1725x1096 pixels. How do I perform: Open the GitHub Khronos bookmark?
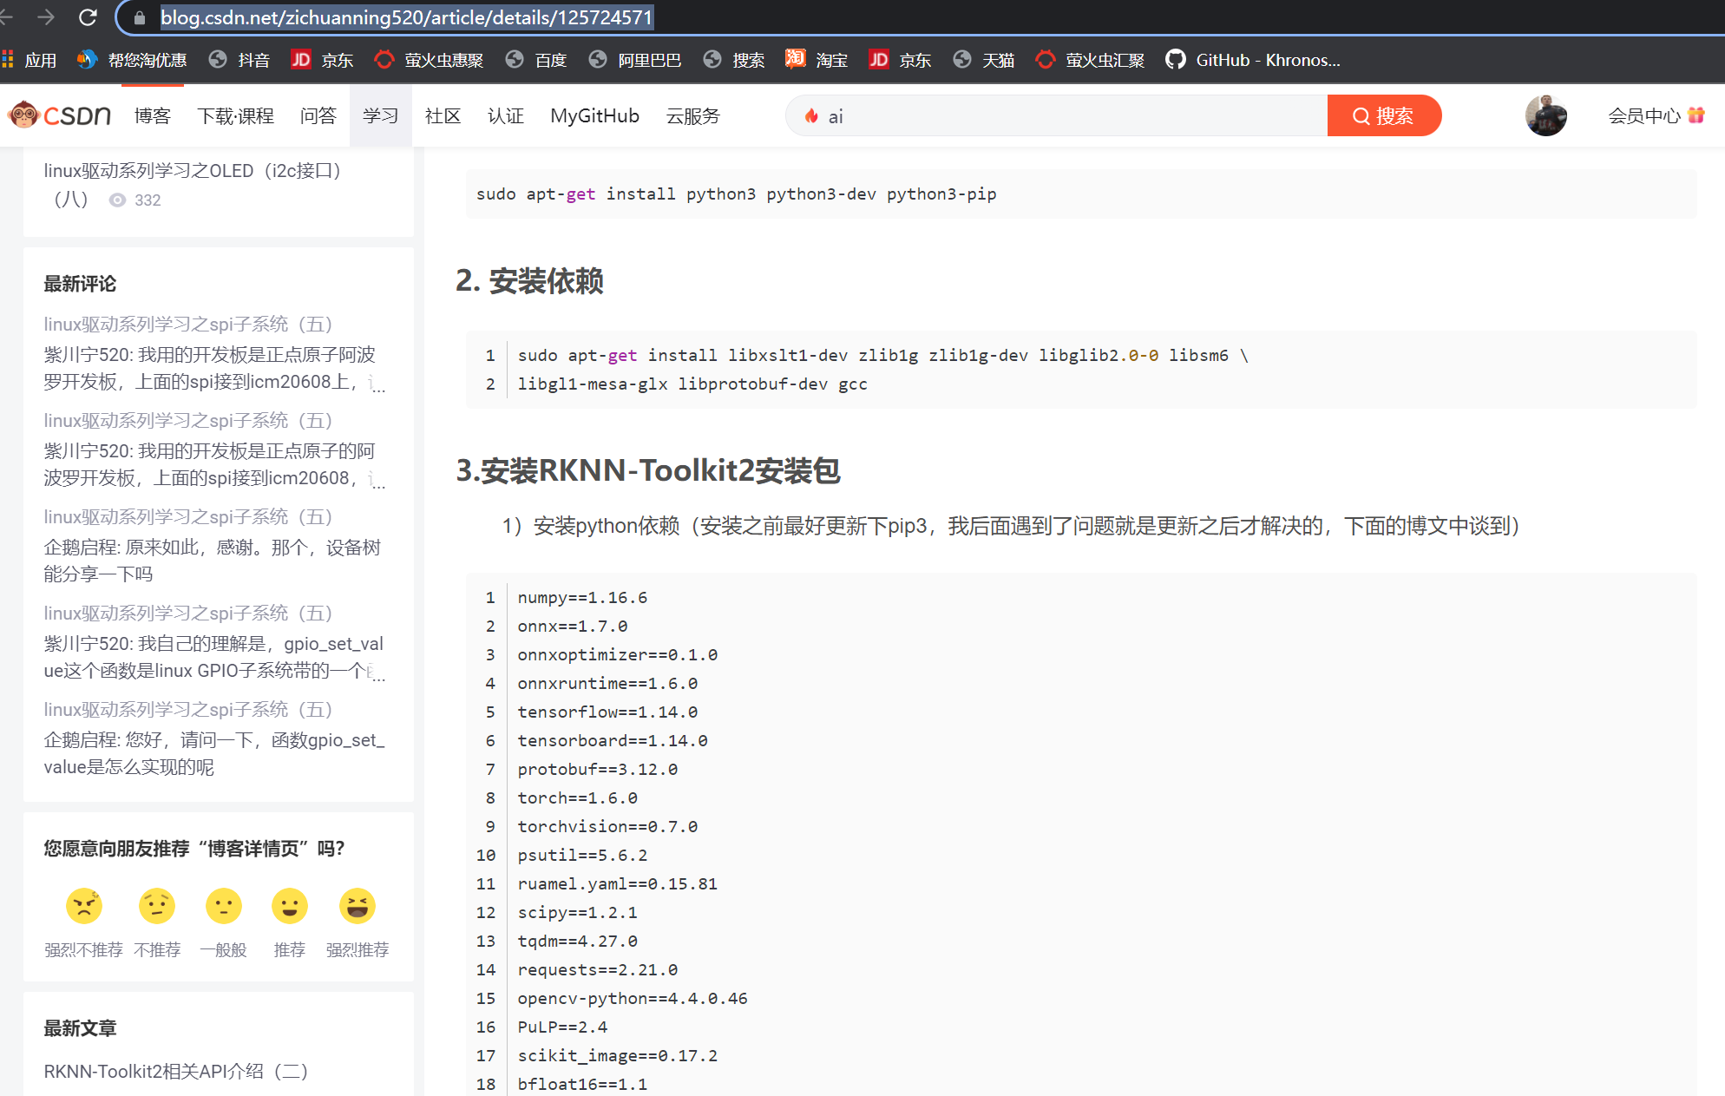tap(1252, 60)
